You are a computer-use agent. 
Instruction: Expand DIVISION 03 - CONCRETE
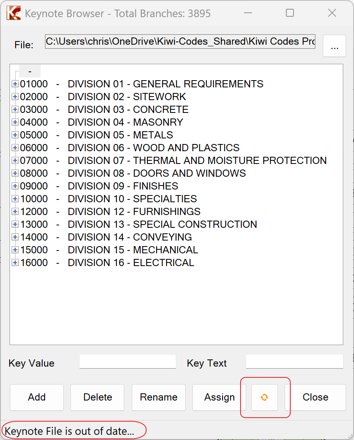[15, 109]
